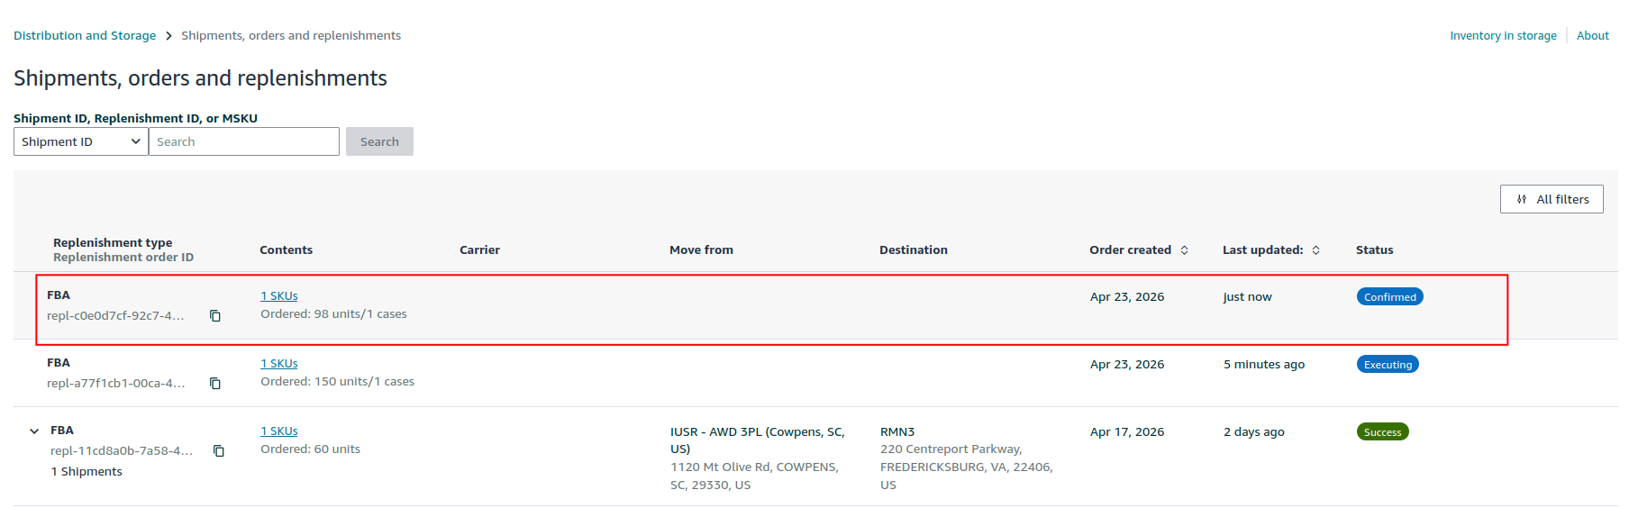Copy replenishment ID repl-a77f1cb1
Viewport: 1629px width, 508px height.
(x=215, y=384)
